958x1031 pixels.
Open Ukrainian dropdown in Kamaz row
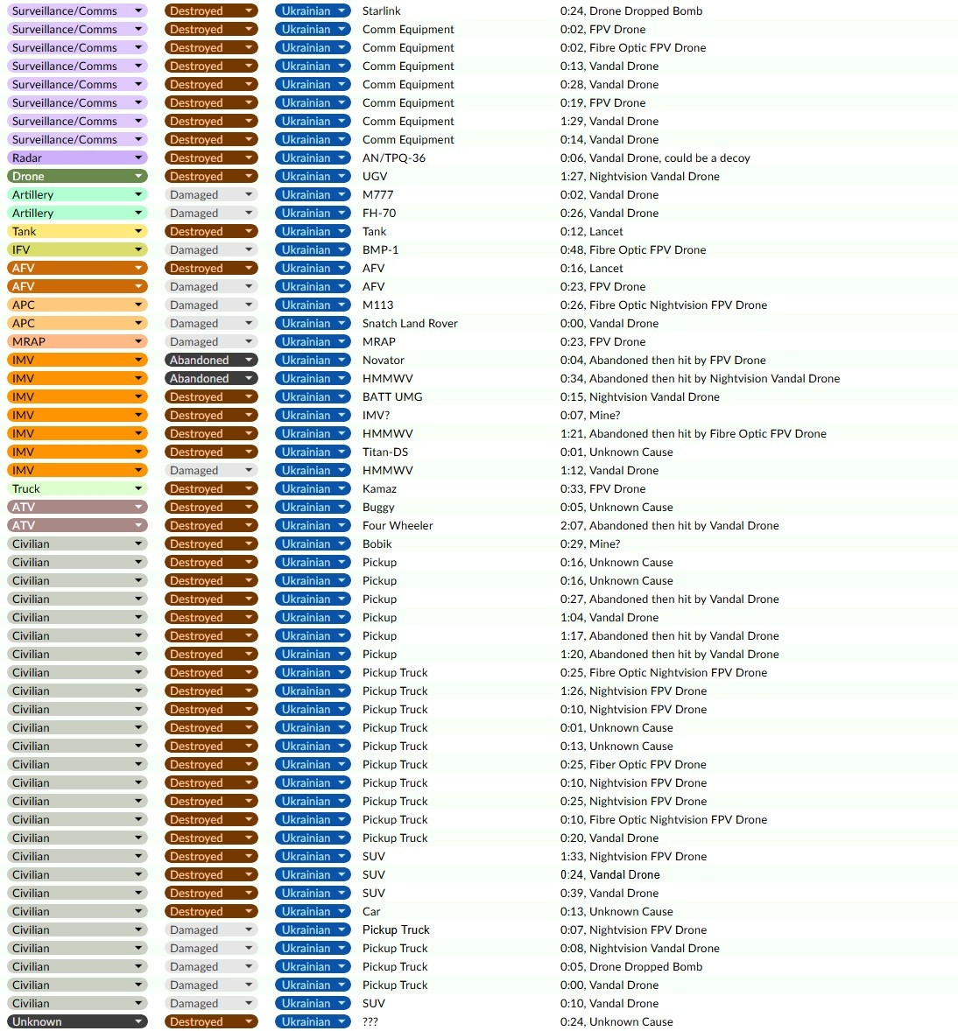tap(313, 489)
